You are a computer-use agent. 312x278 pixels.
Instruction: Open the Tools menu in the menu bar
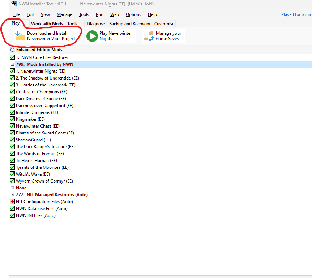click(84, 14)
